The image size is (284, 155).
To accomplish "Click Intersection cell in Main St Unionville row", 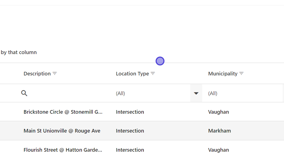I will pyautogui.click(x=130, y=131).
